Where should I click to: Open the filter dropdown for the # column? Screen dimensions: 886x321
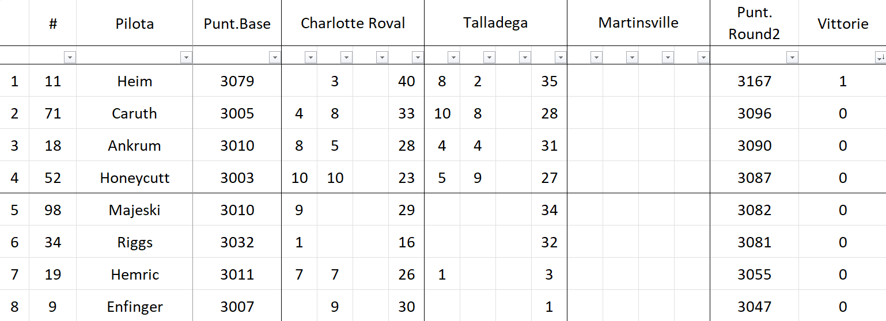click(70, 58)
